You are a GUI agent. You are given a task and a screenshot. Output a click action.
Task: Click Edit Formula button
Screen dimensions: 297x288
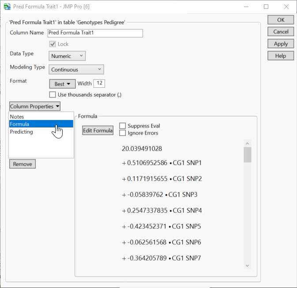coord(98,131)
